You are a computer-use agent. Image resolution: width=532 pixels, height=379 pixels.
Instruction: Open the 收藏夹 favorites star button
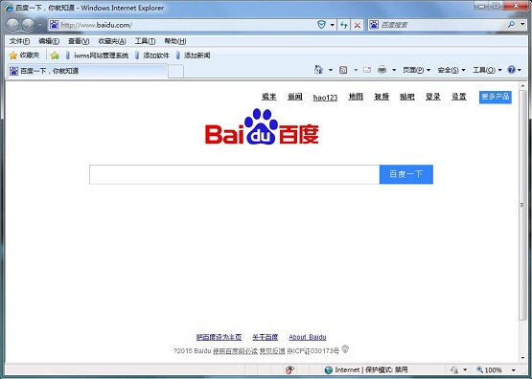24,56
